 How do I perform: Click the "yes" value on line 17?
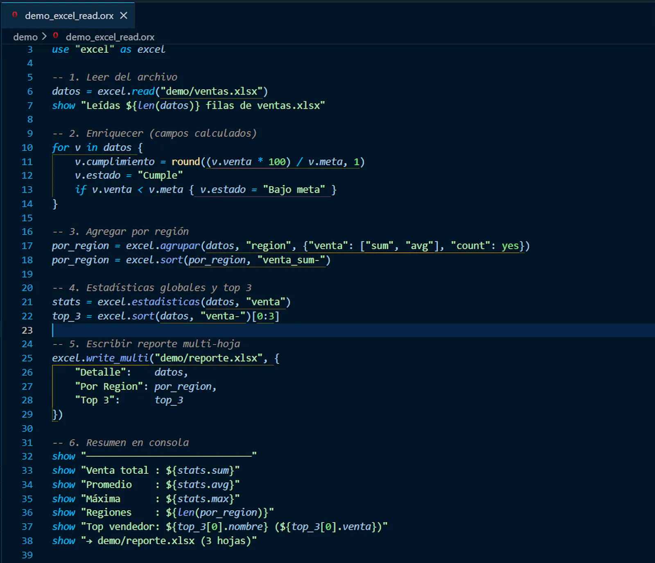pyautogui.click(x=510, y=246)
